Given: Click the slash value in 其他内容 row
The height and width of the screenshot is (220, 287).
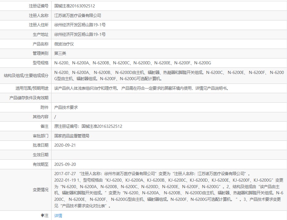Looking at the screenshot, I should coord(55,117).
